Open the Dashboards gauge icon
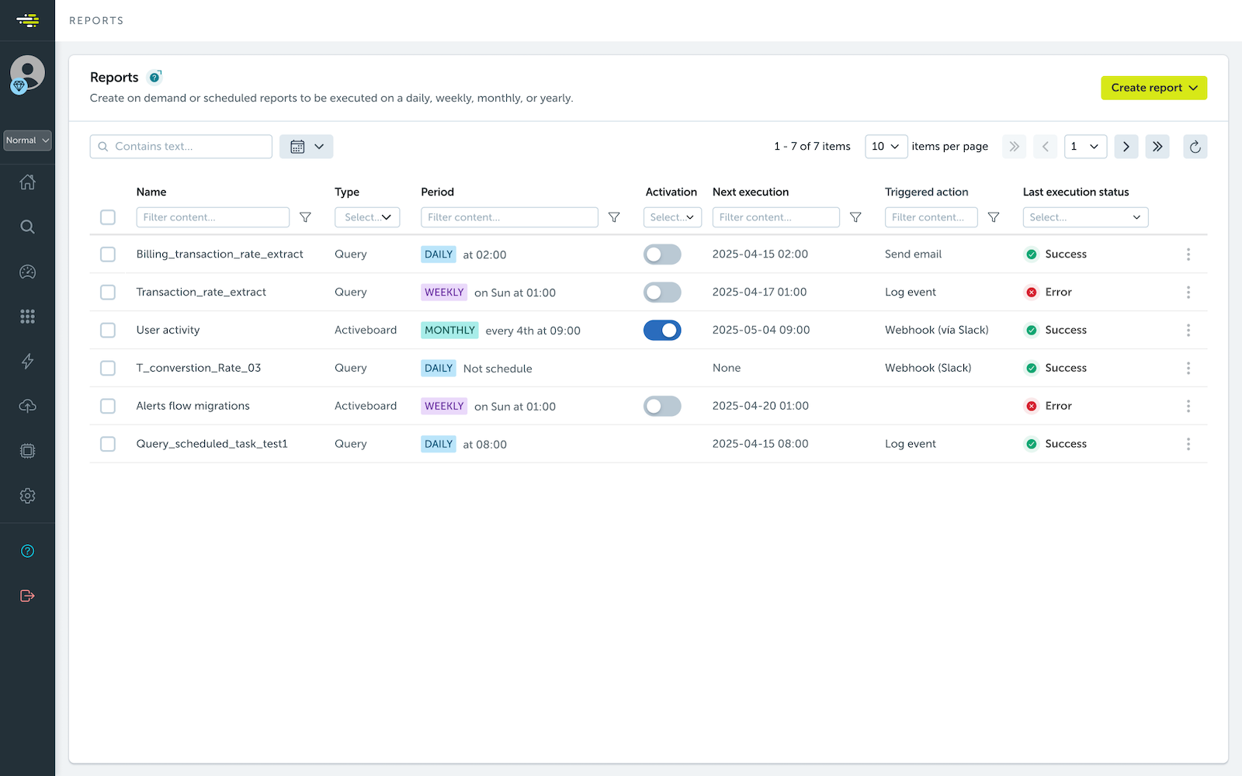Screen dimensions: 1242x776 click(27, 272)
